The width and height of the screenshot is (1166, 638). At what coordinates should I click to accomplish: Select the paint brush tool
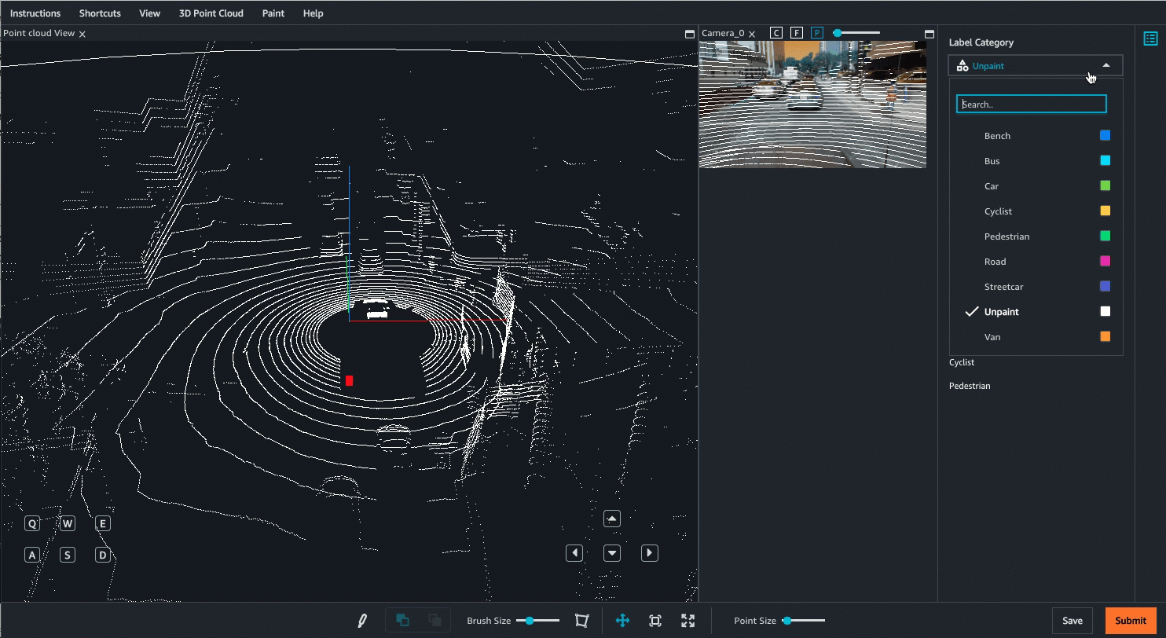pyautogui.click(x=361, y=620)
